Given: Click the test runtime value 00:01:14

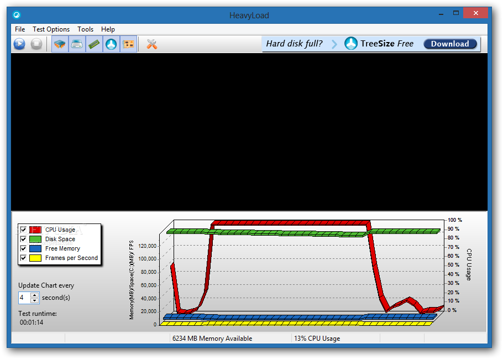Looking at the screenshot, I should (32, 322).
